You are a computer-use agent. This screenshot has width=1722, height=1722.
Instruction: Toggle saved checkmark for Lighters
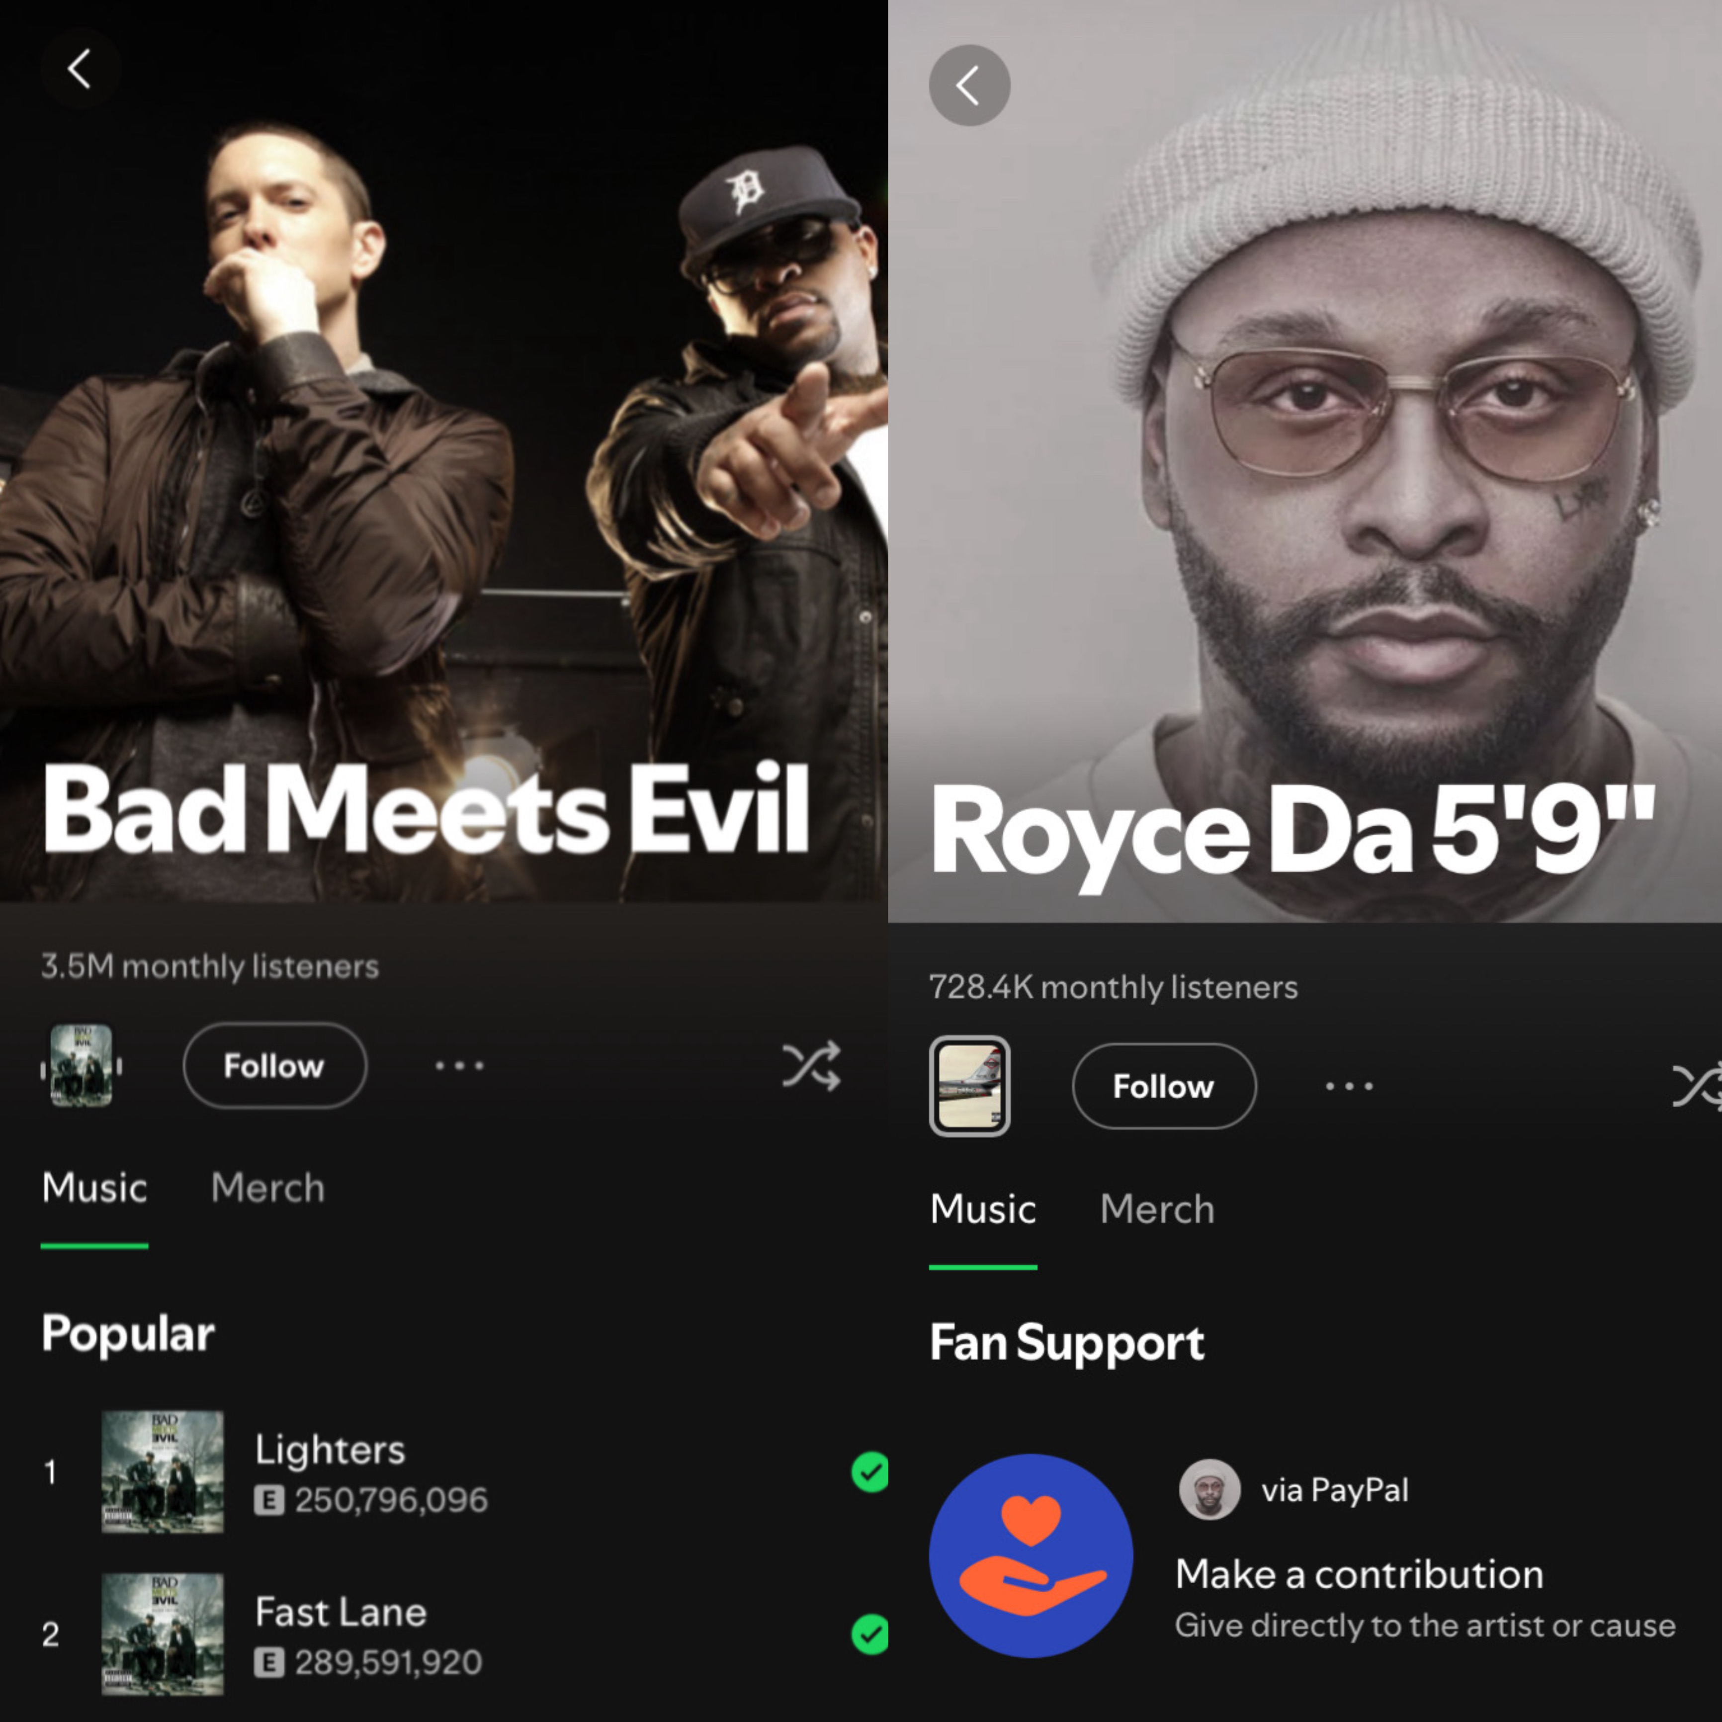click(x=870, y=1471)
